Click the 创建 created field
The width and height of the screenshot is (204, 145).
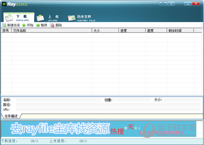[x=134, y=99]
